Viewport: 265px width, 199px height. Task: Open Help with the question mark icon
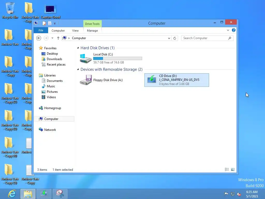tap(234, 30)
